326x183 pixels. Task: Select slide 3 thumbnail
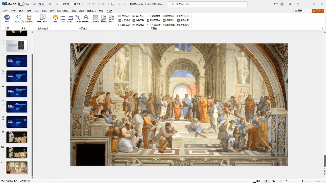[x=17, y=46]
